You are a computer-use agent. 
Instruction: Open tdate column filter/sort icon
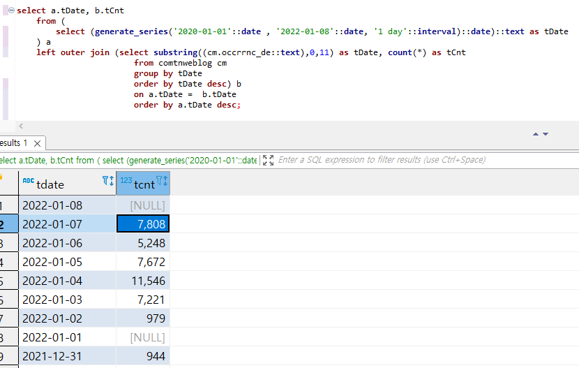tap(108, 181)
